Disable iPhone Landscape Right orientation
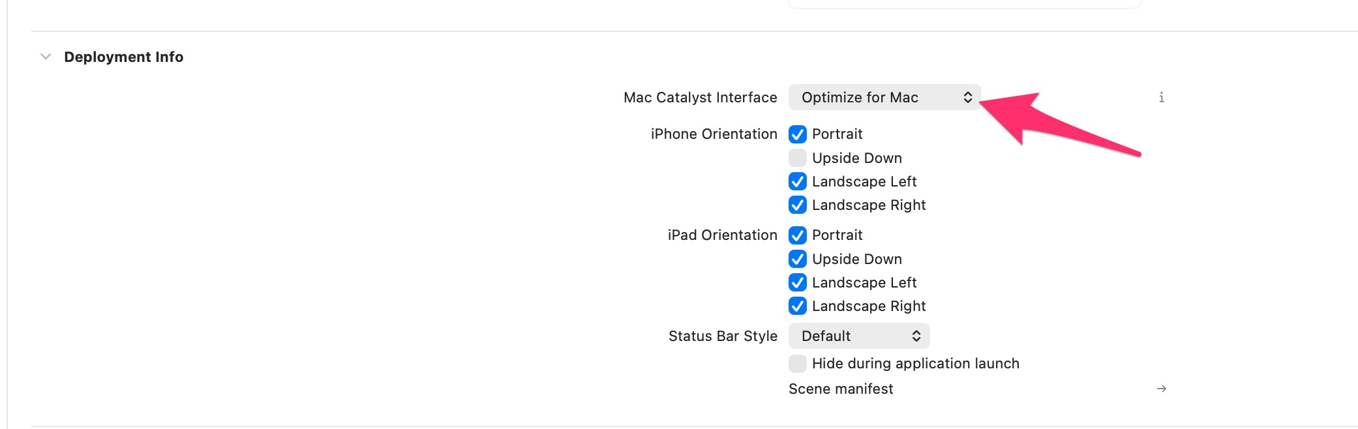This screenshot has height=429, width=1358. tap(797, 205)
